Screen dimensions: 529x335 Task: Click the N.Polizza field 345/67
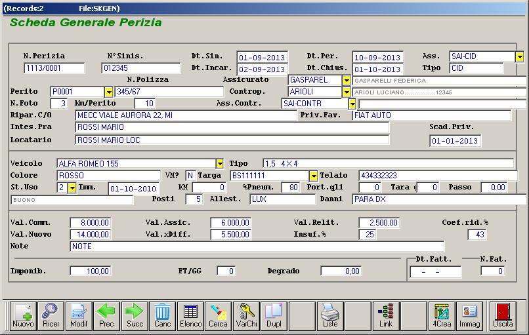169,92
